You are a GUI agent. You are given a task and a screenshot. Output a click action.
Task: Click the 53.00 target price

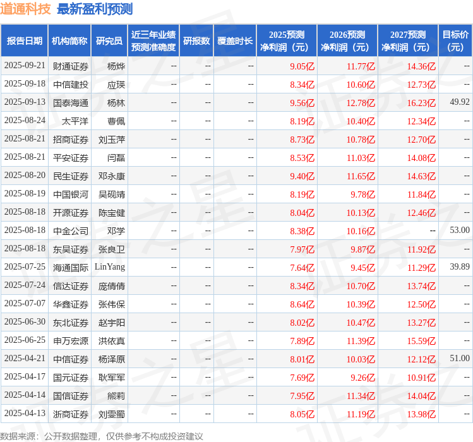click(x=460, y=230)
